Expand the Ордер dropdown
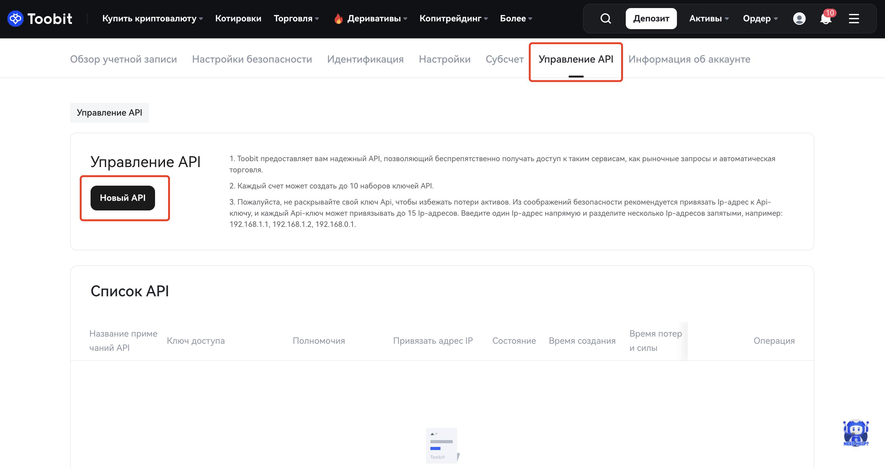The height and width of the screenshot is (468, 885). [760, 19]
